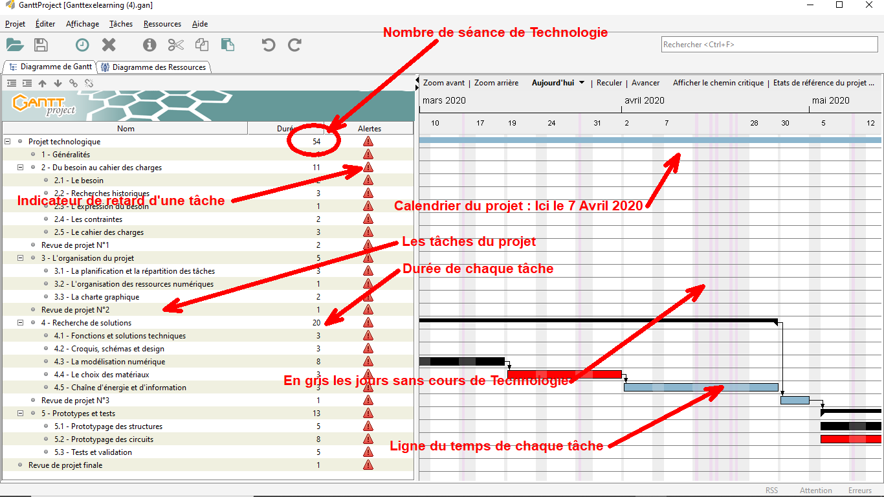Viewport: 884px width, 497px height.
Task: Open task properties via the info icon
Action: (149, 45)
